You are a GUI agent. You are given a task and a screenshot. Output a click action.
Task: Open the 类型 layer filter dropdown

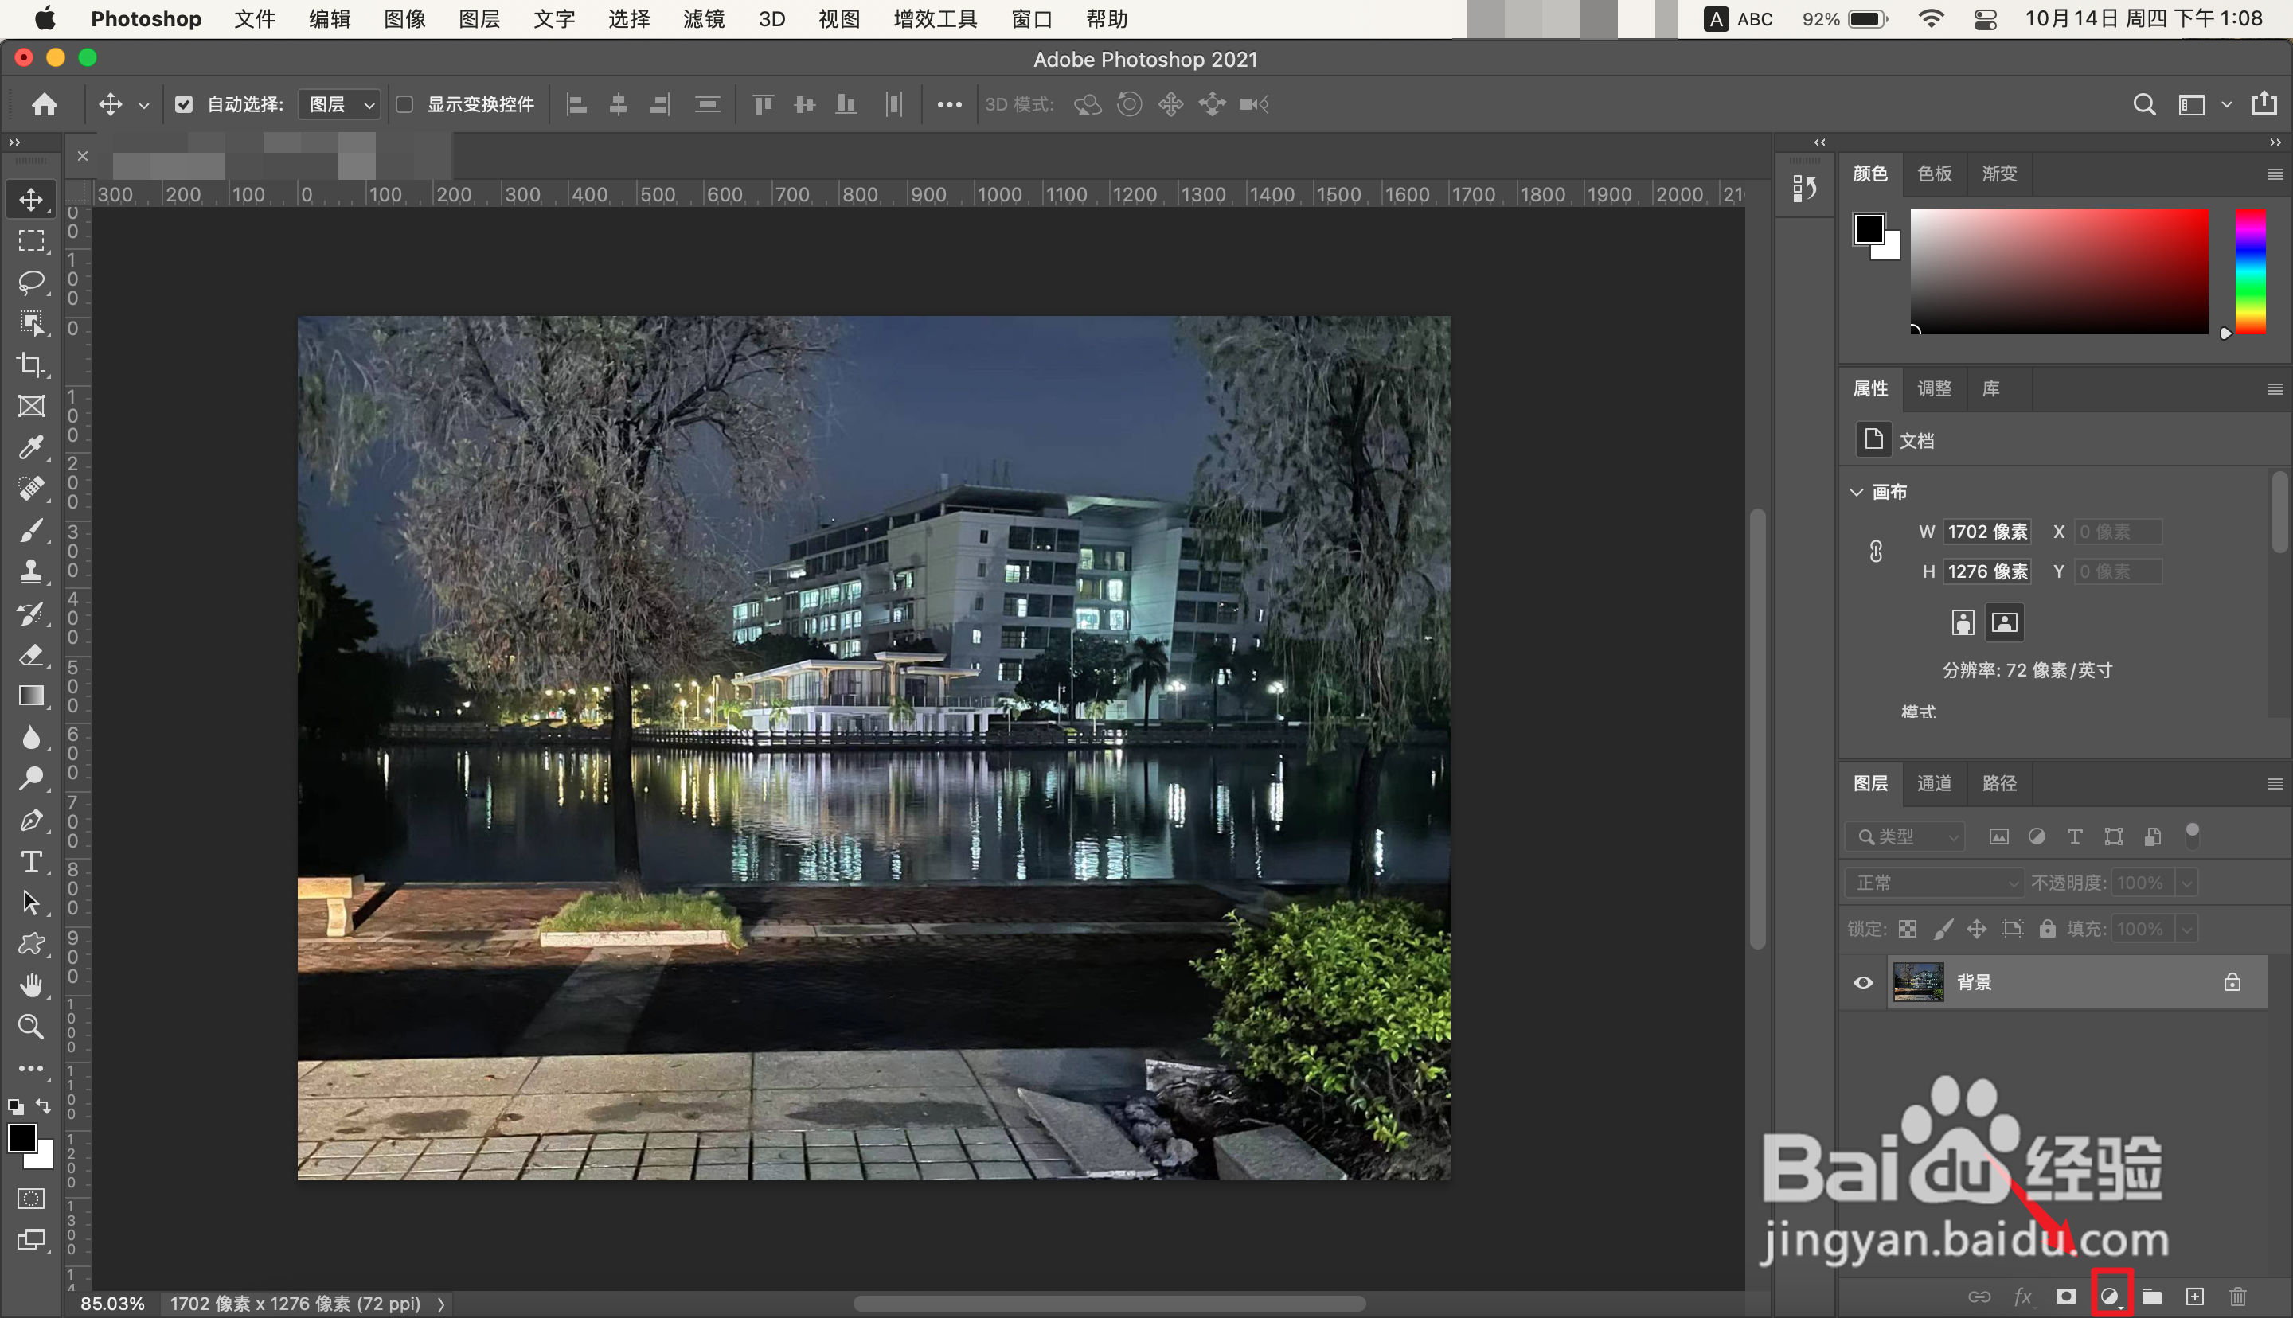[x=1904, y=836]
